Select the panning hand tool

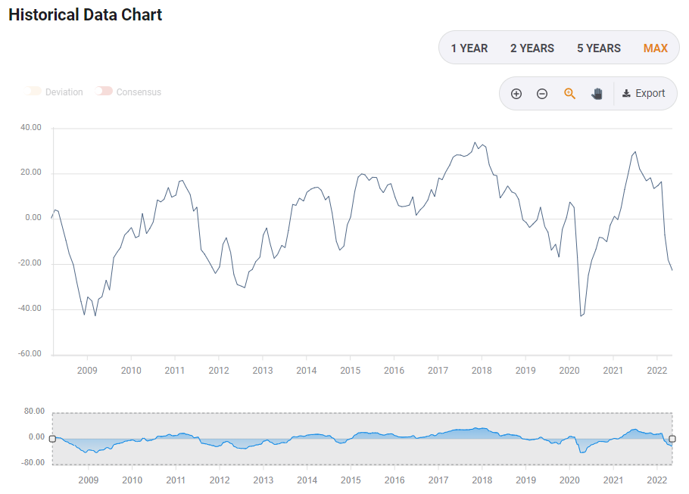pyautogui.click(x=597, y=94)
